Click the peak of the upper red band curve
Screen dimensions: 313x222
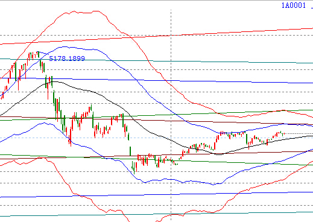[x=95, y=11]
